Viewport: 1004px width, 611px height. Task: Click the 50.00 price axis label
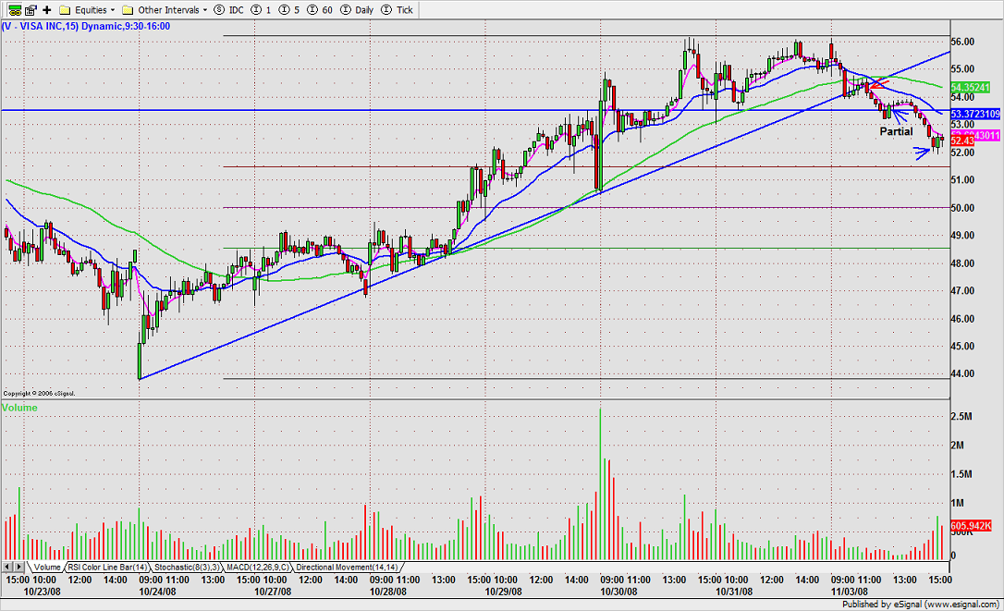(x=963, y=207)
